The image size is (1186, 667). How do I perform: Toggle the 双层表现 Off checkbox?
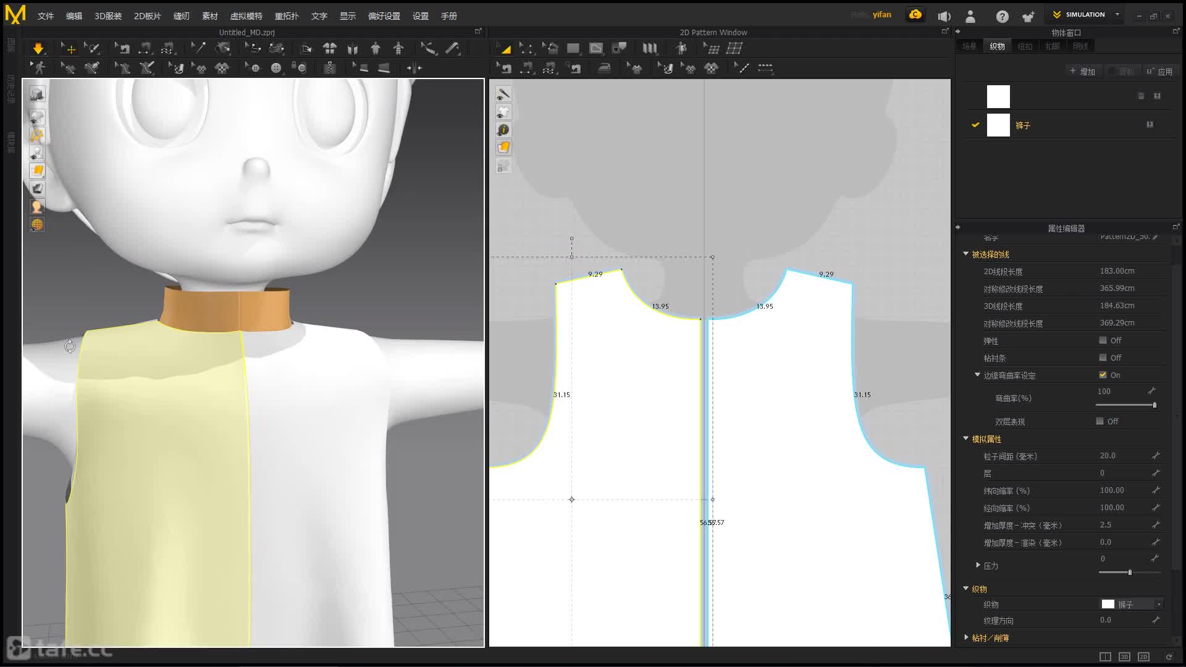pos(1100,421)
